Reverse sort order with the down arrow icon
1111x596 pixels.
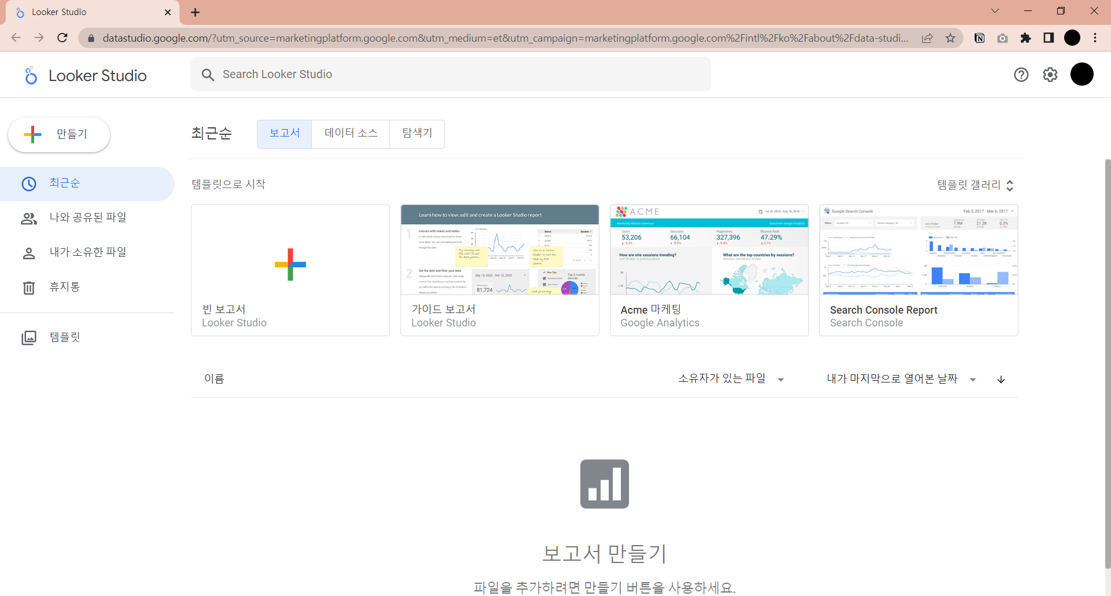pos(1001,380)
